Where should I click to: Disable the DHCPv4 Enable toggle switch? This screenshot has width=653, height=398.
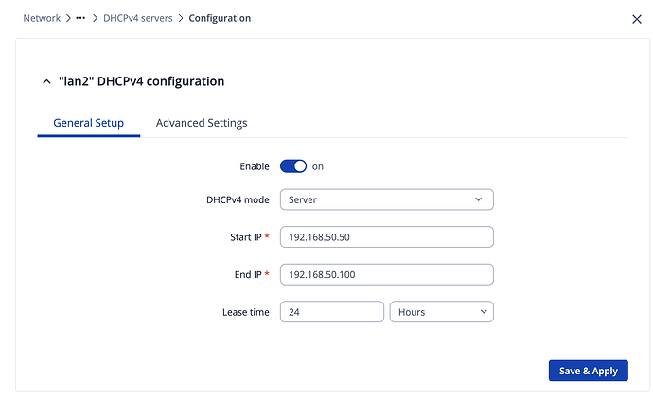293,166
